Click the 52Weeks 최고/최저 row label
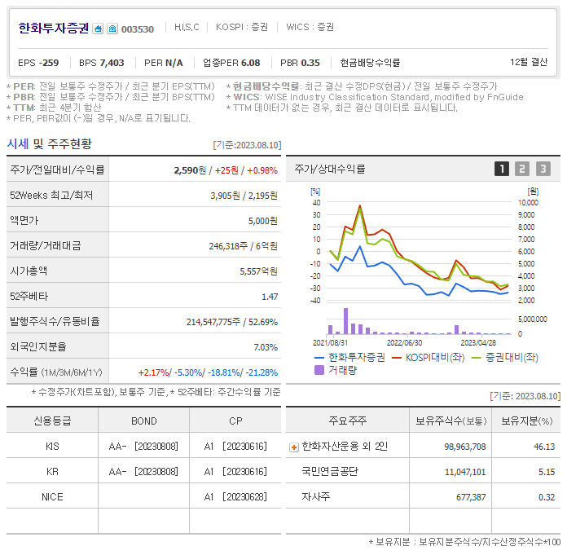This screenshot has width=567, height=555. pos(51,196)
